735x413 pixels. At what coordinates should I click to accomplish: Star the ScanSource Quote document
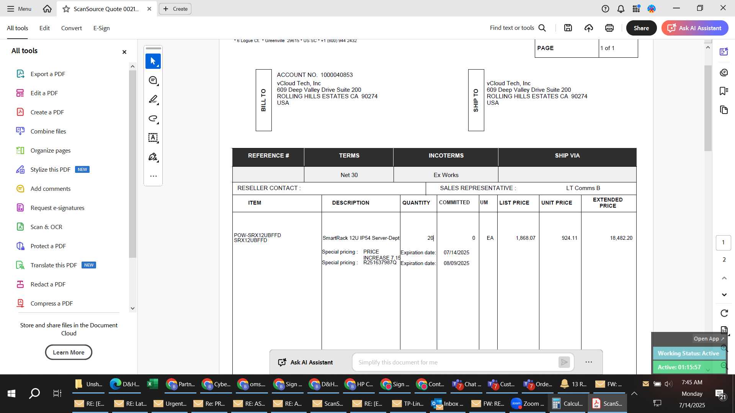(66, 9)
